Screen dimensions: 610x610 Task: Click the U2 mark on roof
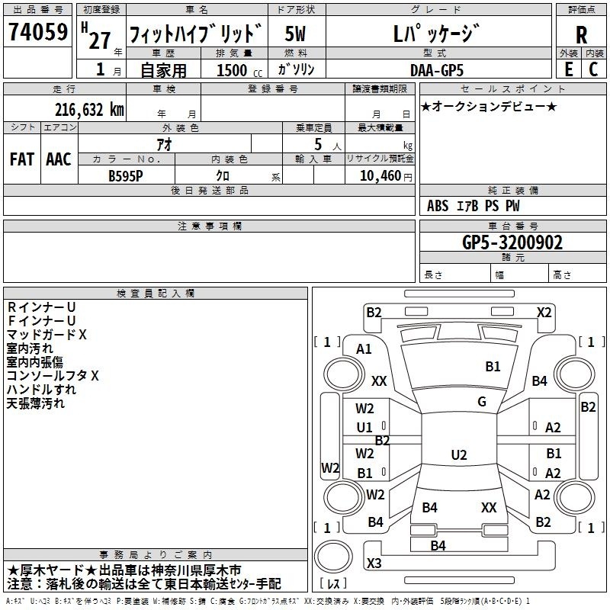459,454
